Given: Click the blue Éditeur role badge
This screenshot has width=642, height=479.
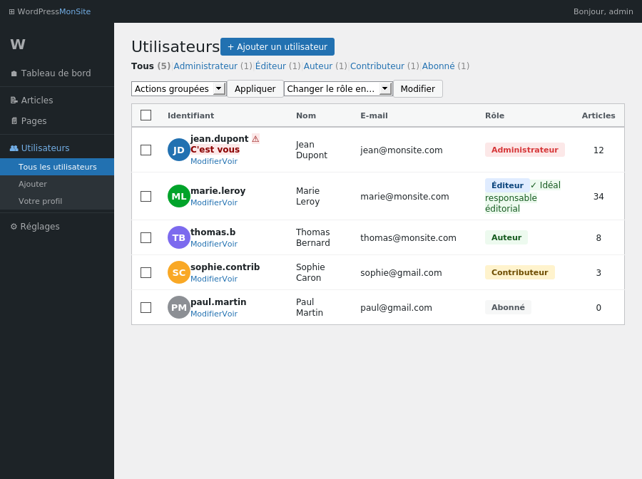Looking at the screenshot, I should [507, 185].
